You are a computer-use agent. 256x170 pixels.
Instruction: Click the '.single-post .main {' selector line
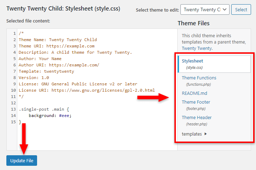44,110
